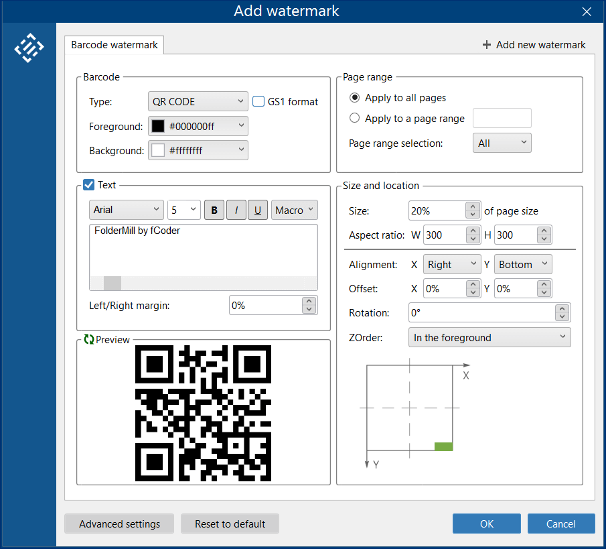Open the ZOrder dropdown

click(489, 337)
